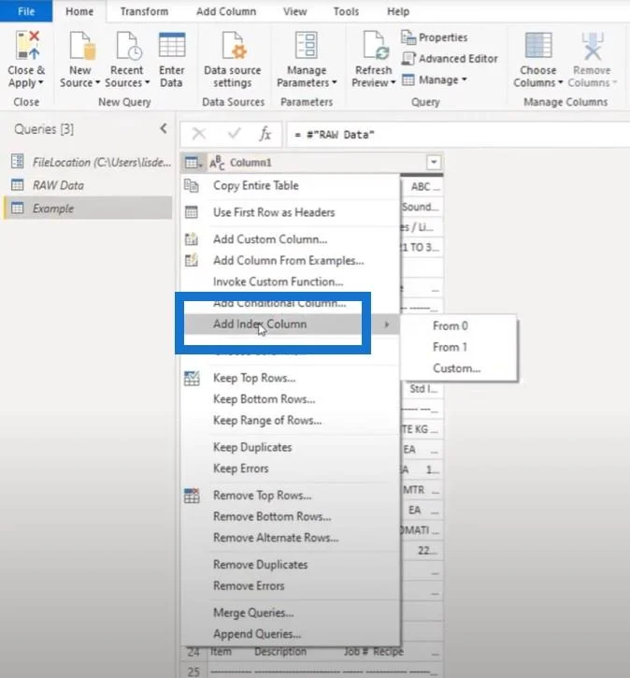Pick Custom... in index submenu

(x=459, y=368)
